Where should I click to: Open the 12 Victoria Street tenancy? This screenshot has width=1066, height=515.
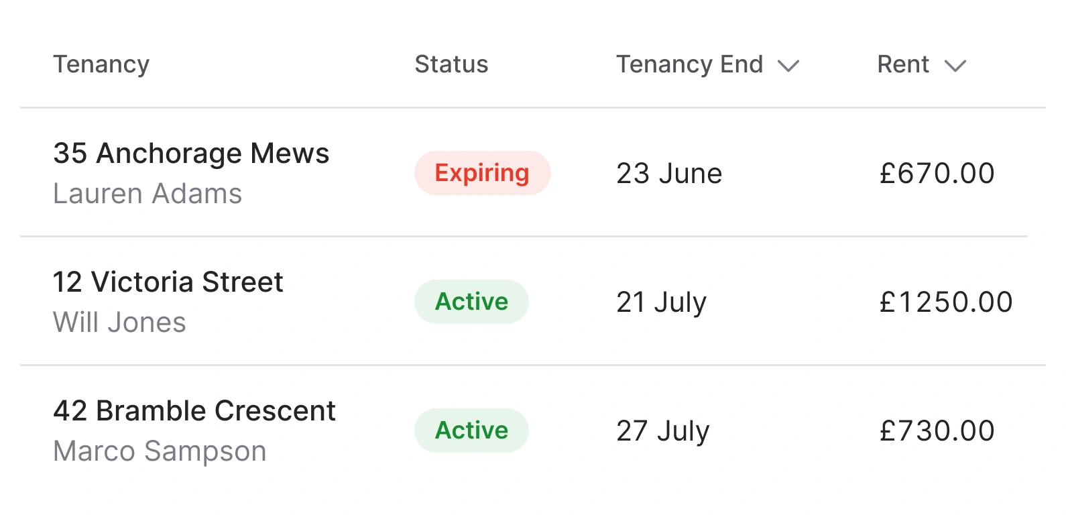click(x=168, y=282)
